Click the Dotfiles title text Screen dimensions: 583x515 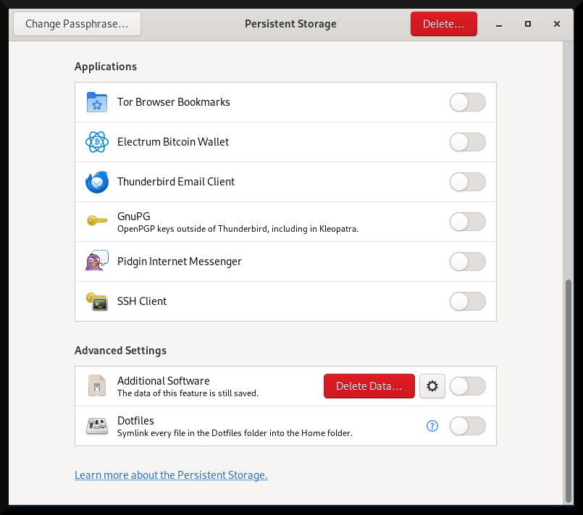135,421
